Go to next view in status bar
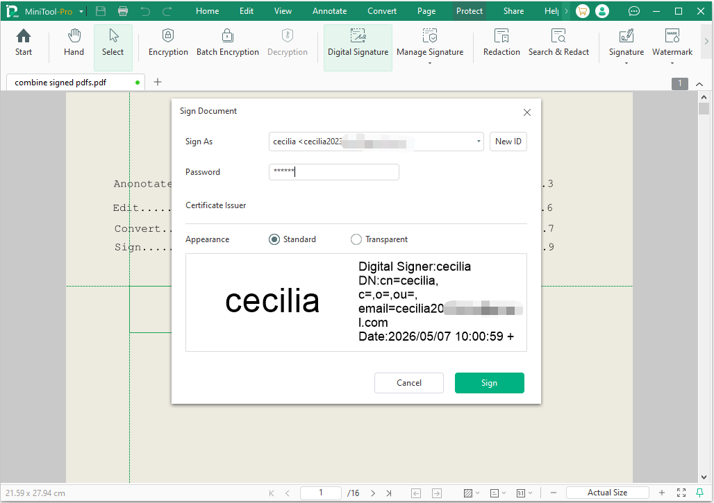Image resolution: width=714 pixels, height=503 pixels. [x=437, y=493]
